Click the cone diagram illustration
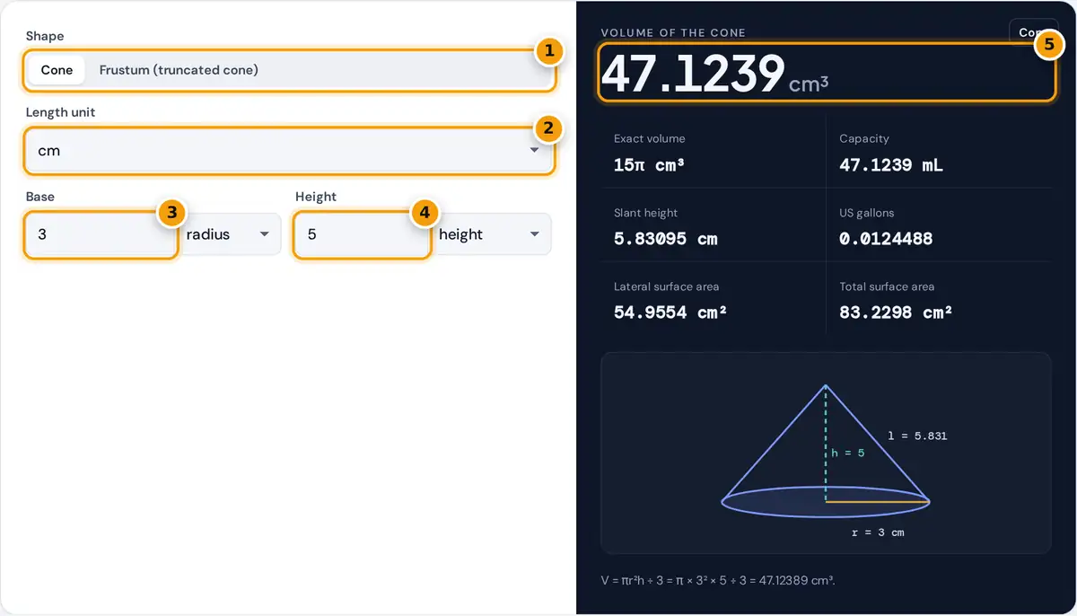 pyautogui.click(x=826, y=453)
